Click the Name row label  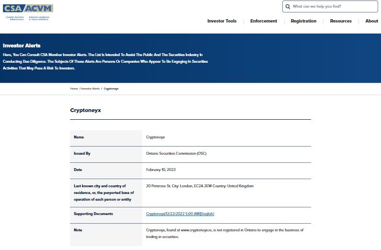click(x=79, y=137)
